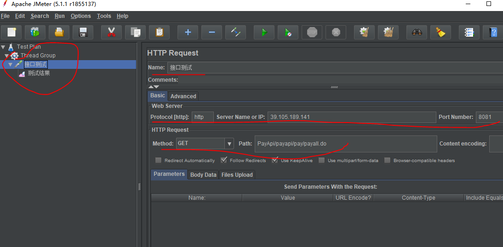Screen dimensions: 503x247
Task: Switch to the Advanced tab
Action: (183, 96)
